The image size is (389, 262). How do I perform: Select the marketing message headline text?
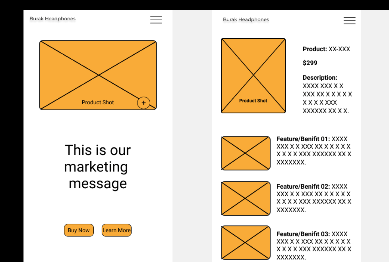pyautogui.click(x=97, y=167)
